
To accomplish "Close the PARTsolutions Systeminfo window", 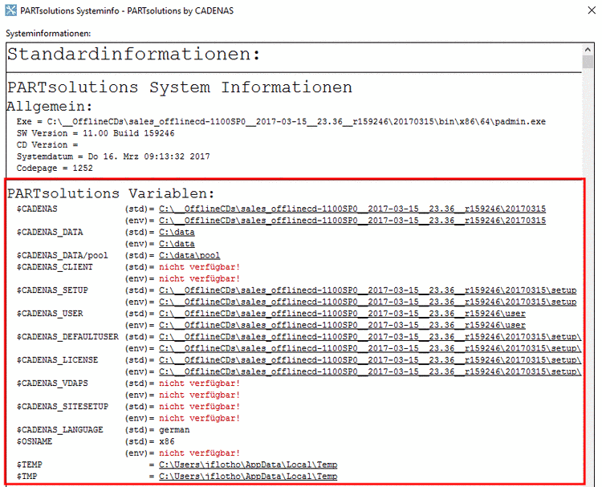I will (592, 10).
